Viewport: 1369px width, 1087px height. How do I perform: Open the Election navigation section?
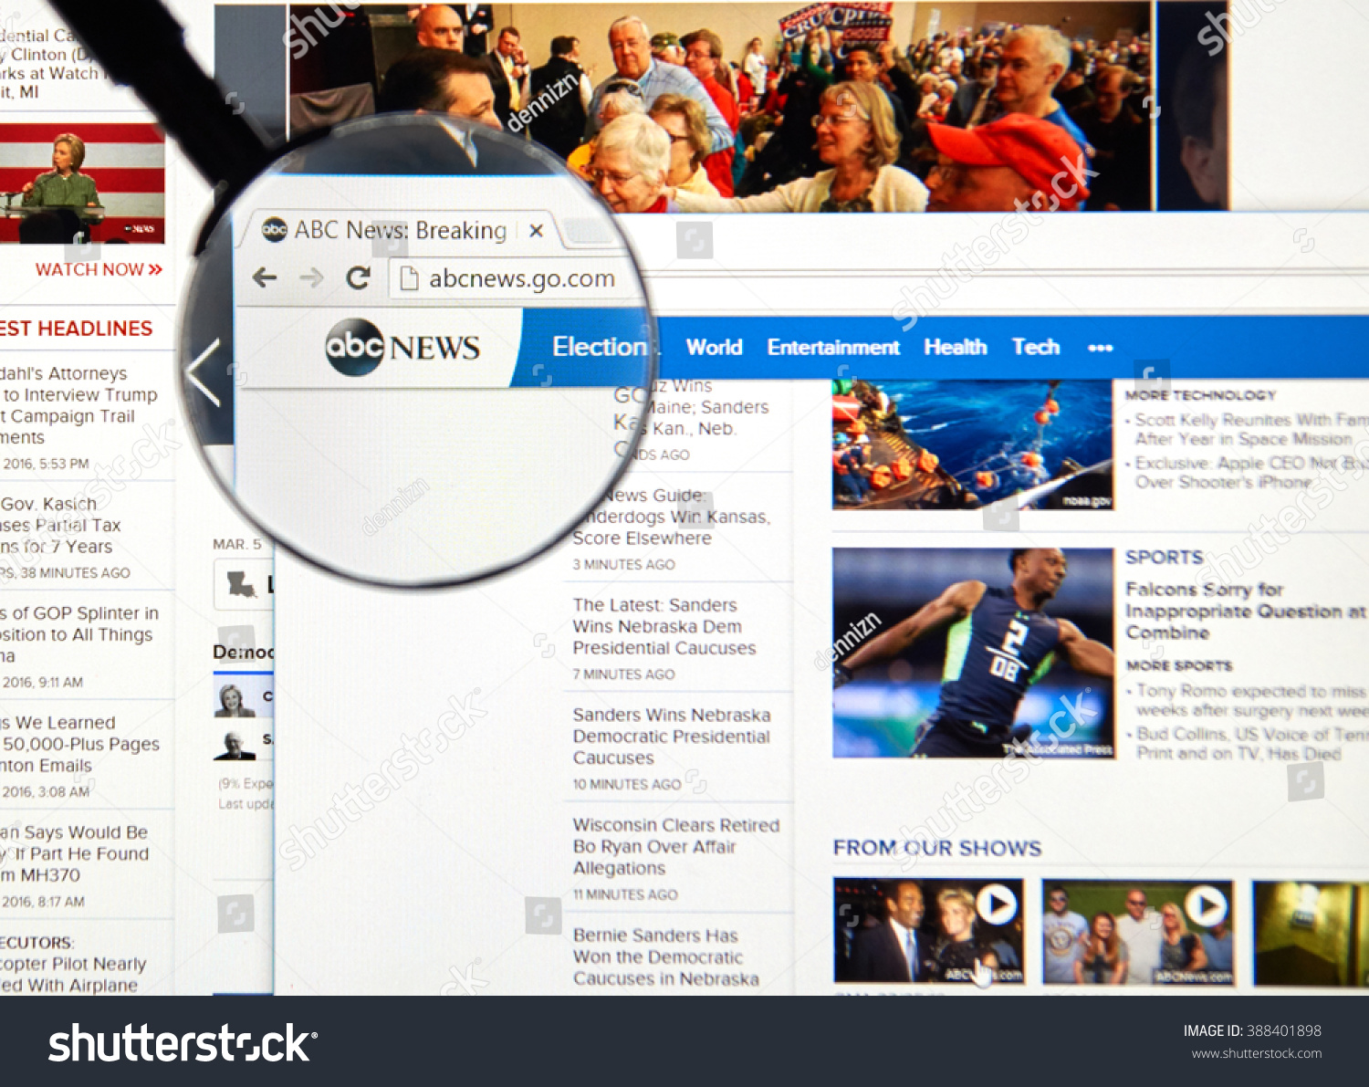[599, 347]
